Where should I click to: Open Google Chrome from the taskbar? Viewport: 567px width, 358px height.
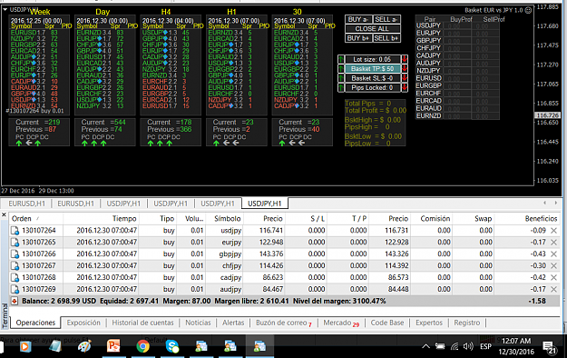(142, 346)
